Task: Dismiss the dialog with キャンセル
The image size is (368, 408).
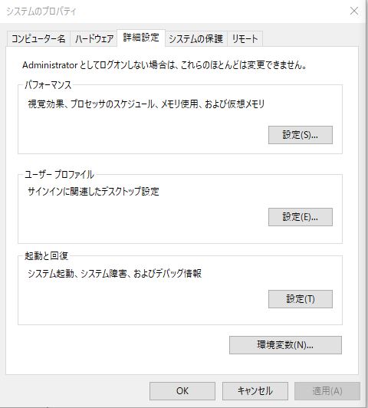Action: [255, 391]
